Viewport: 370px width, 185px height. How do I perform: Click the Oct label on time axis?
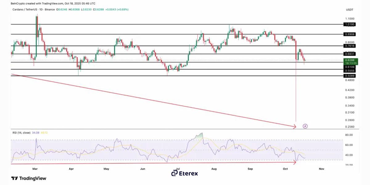pyautogui.click(x=285, y=169)
